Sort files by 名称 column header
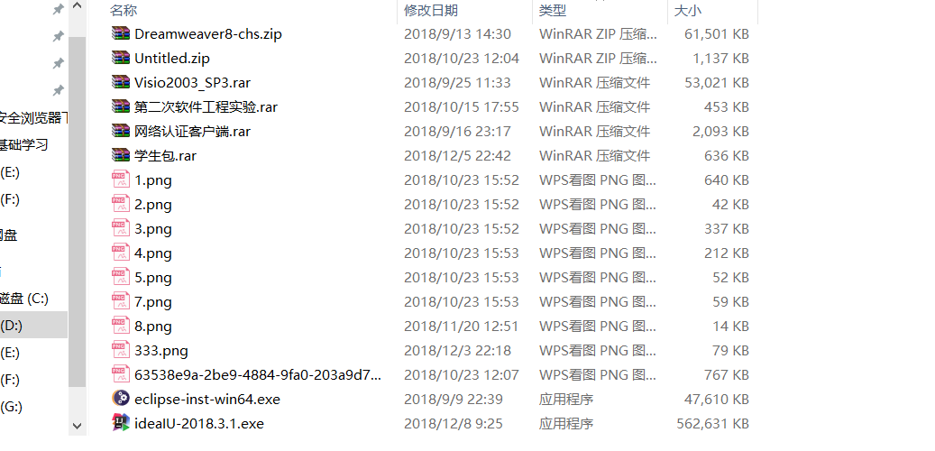Screen dimensions: 935x451 124,10
